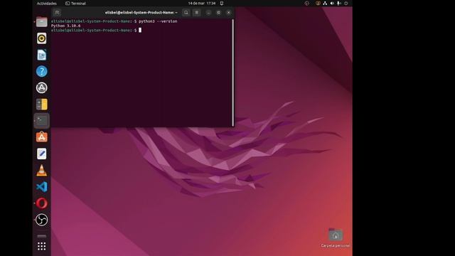
Task: Open the power menu icon
Action: pos(346,4)
